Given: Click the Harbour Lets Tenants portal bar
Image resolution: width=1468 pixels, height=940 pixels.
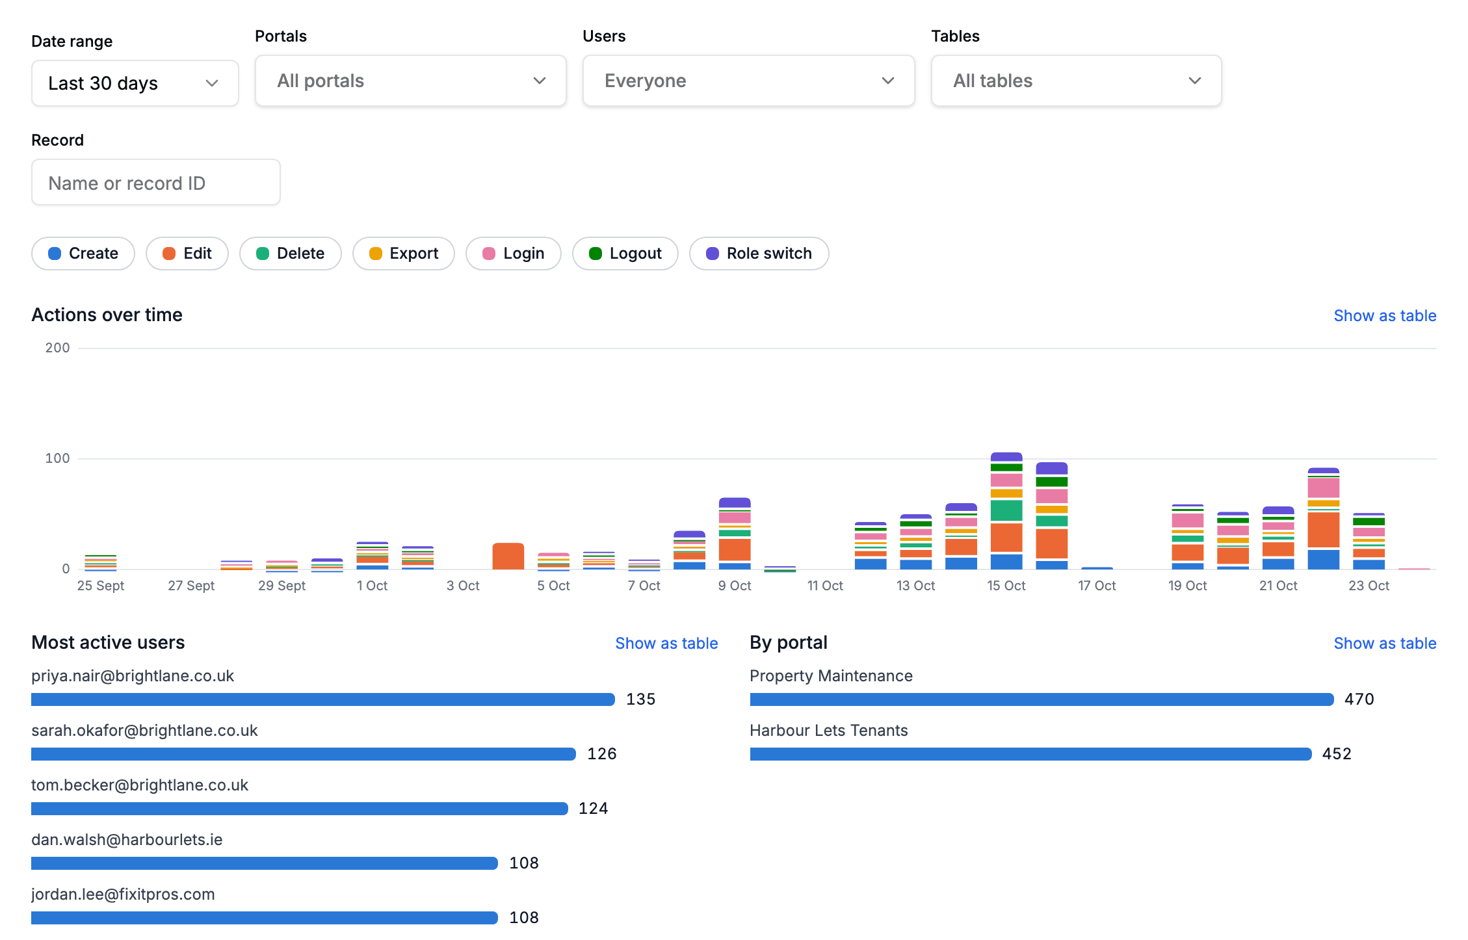Looking at the screenshot, I should coord(1031,754).
